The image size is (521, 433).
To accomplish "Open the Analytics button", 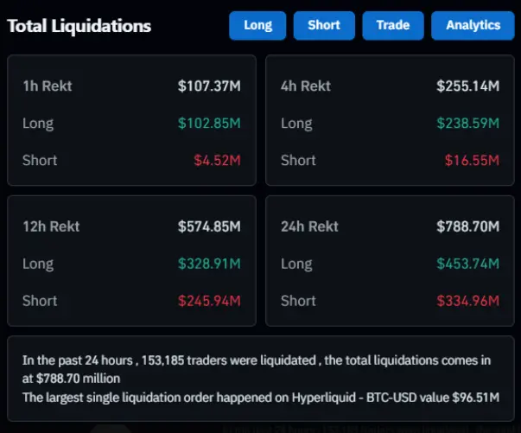I will 473,25.
